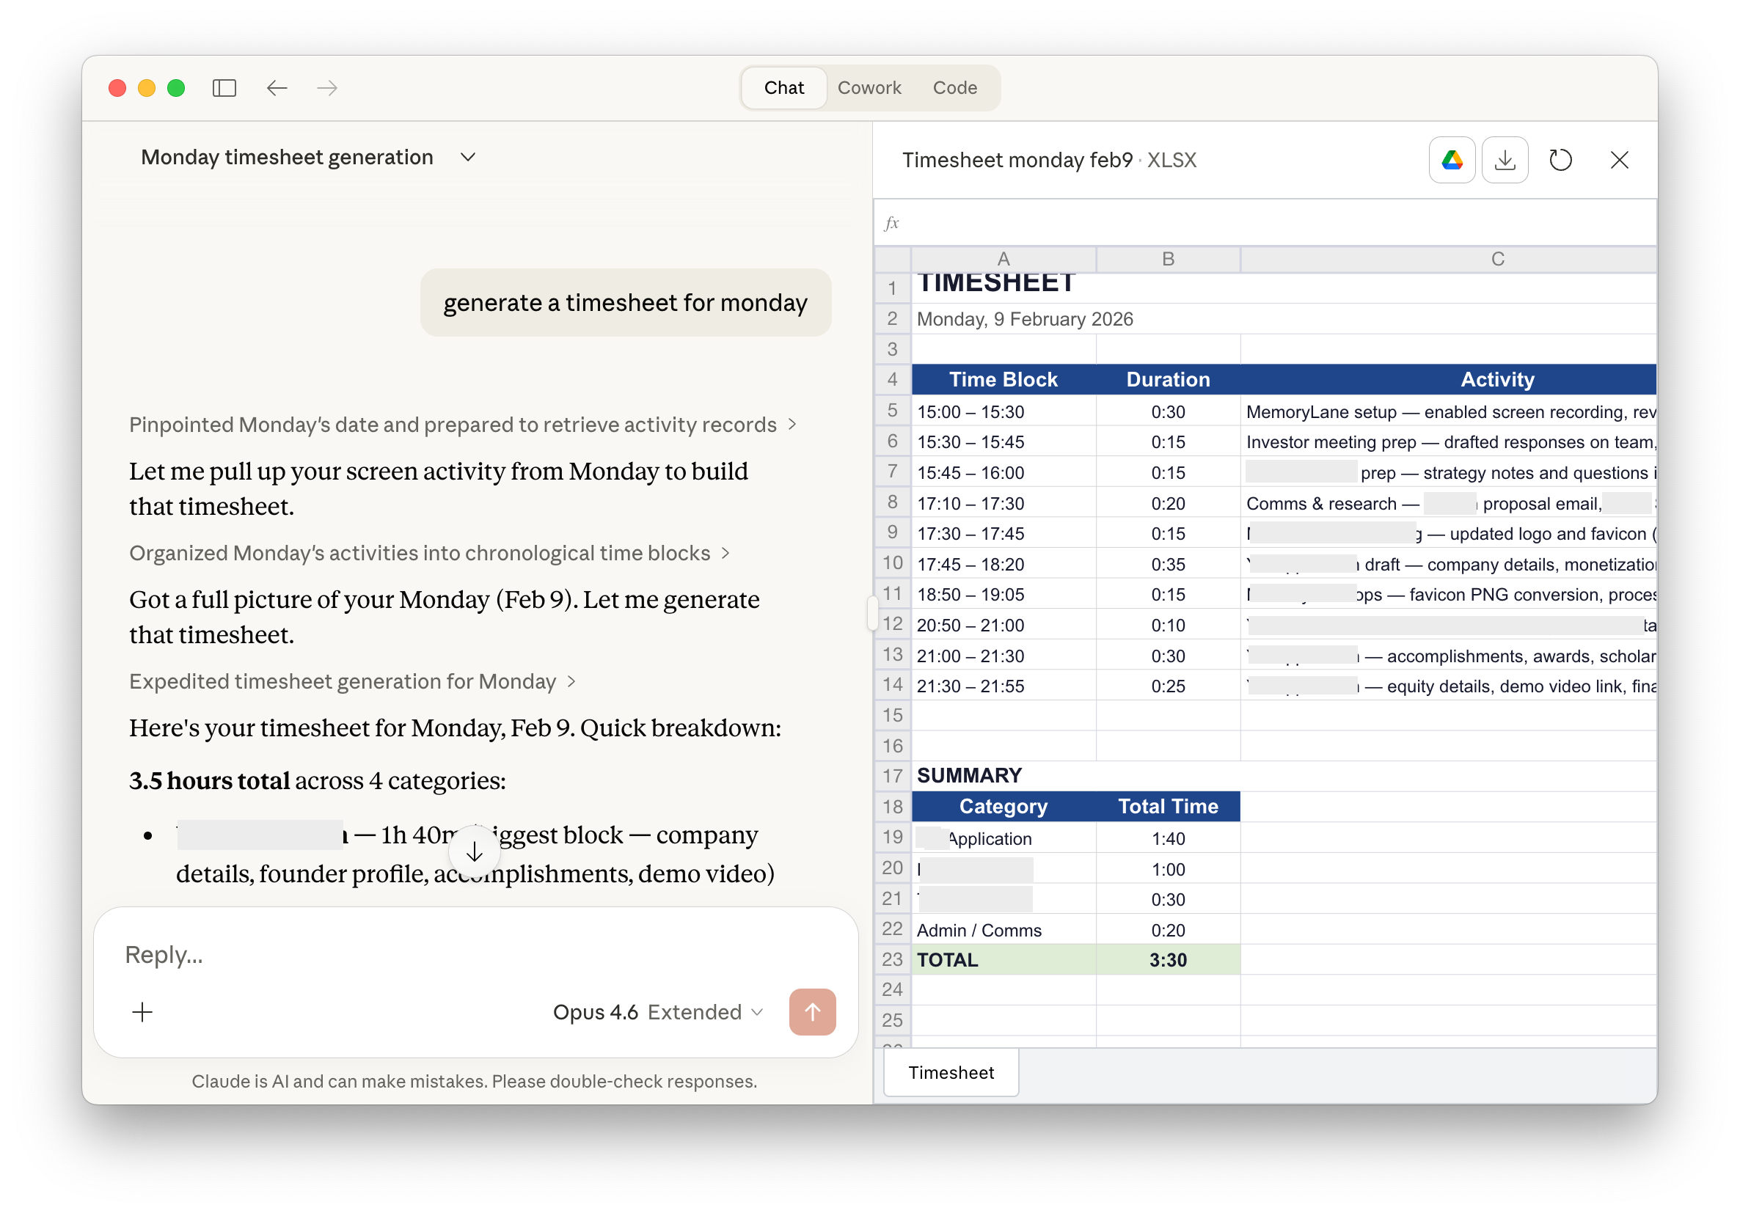The image size is (1740, 1213).
Task: Click the forward navigation arrow
Action: coord(326,88)
